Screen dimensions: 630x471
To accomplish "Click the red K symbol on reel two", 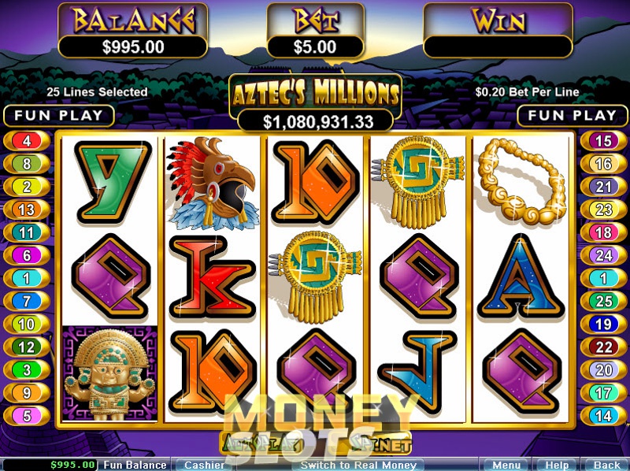I will (213, 276).
